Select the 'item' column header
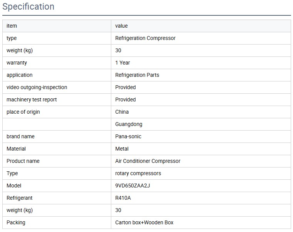 point(12,26)
